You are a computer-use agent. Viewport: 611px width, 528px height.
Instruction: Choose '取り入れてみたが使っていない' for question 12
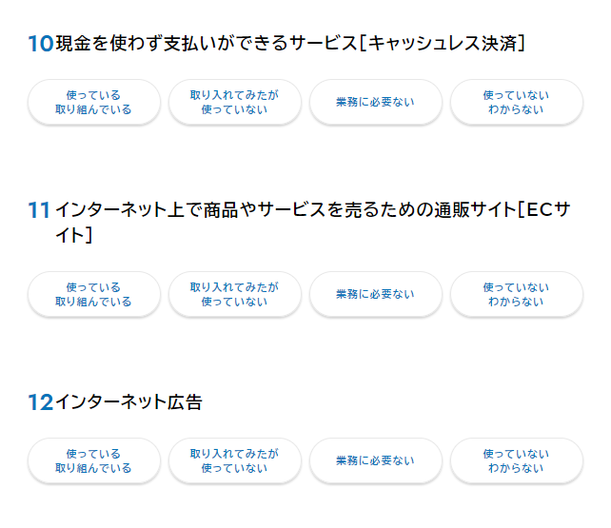click(234, 461)
